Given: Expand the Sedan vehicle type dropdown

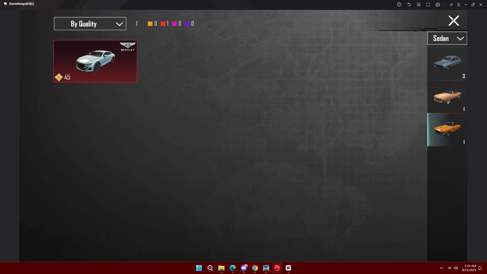Looking at the screenshot, I should [447, 38].
